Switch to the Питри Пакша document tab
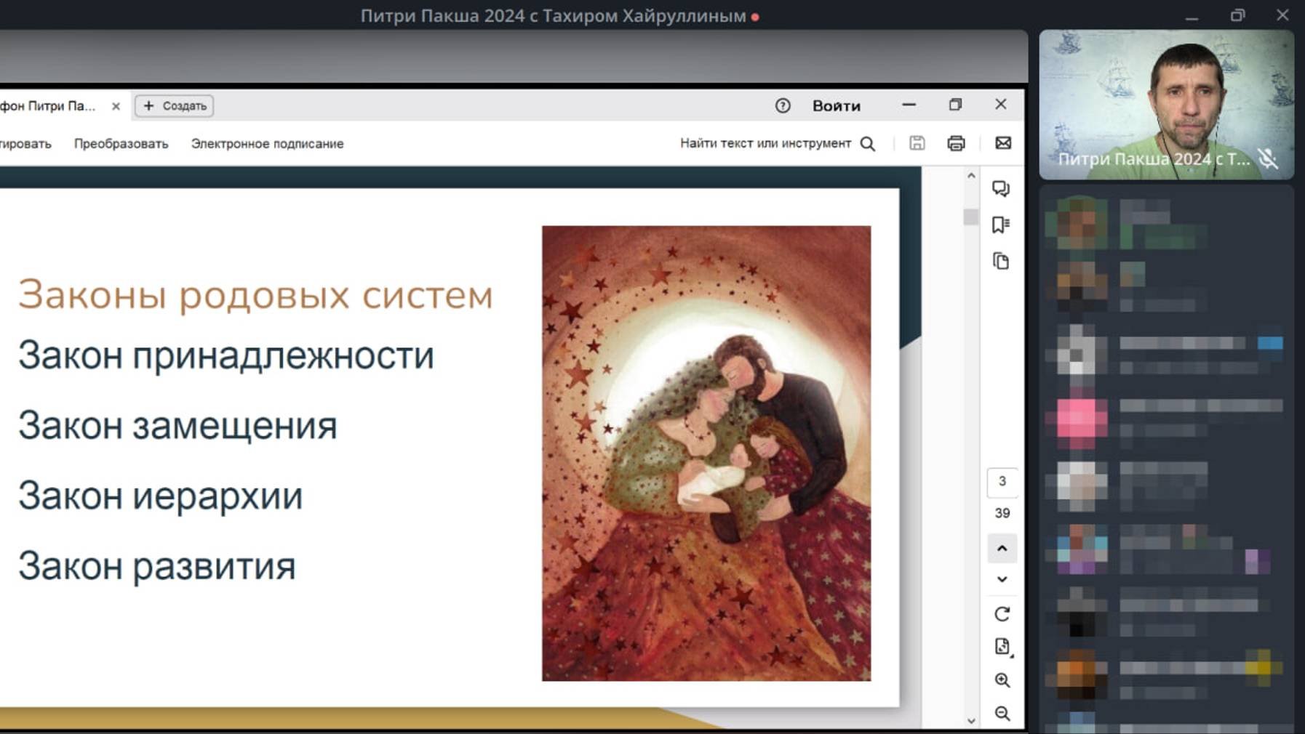Screen dimensions: 1305x734 coord(51,105)
